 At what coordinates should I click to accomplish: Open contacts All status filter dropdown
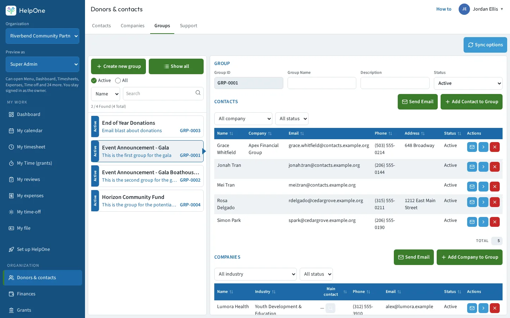[x=292, y=119]
